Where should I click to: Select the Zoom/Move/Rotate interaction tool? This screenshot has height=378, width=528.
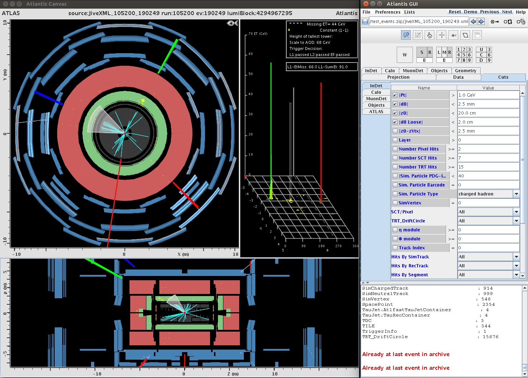(x=406, y=35)
